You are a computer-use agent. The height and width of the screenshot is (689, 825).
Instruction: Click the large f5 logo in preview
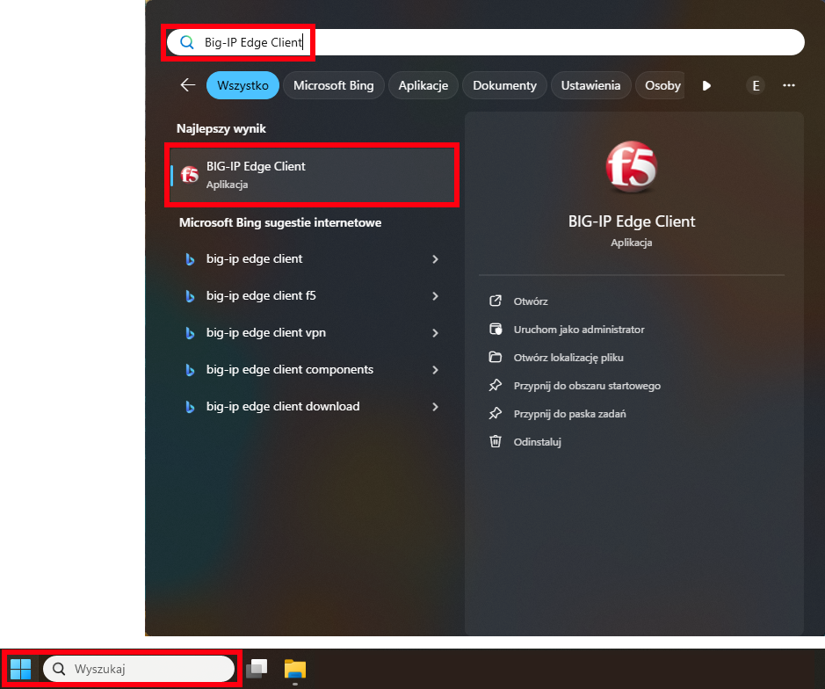[632, 167]
